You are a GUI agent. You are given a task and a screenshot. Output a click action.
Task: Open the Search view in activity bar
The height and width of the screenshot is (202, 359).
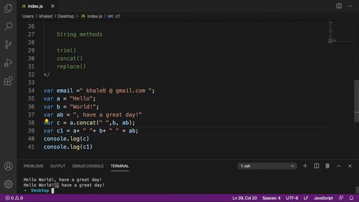[x=8, y=26]
